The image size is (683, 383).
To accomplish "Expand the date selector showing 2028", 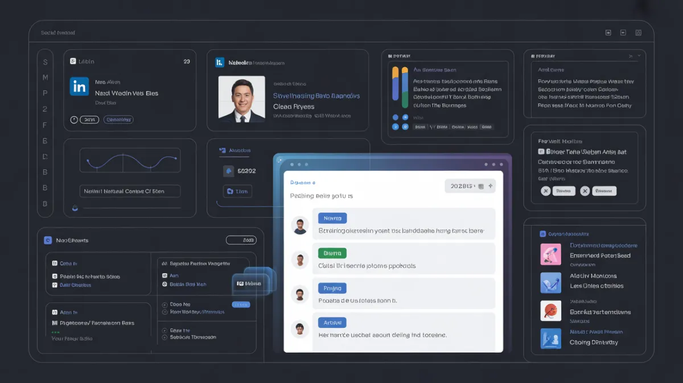I will (462, 186).
